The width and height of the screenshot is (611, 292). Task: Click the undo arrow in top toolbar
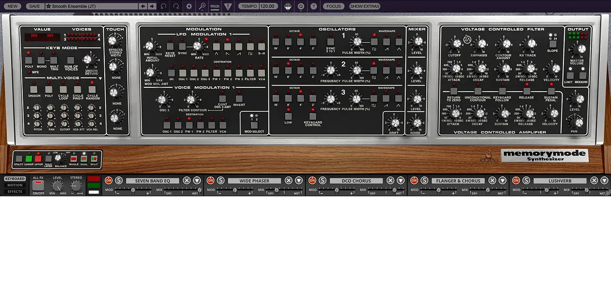pos(163,6)
